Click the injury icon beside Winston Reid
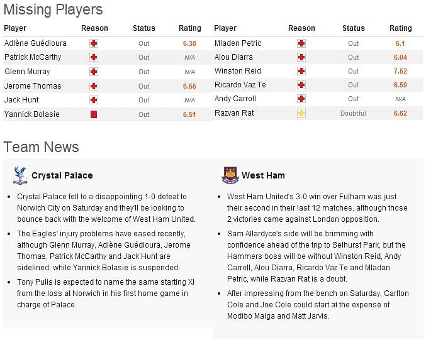 click(301, 71)
